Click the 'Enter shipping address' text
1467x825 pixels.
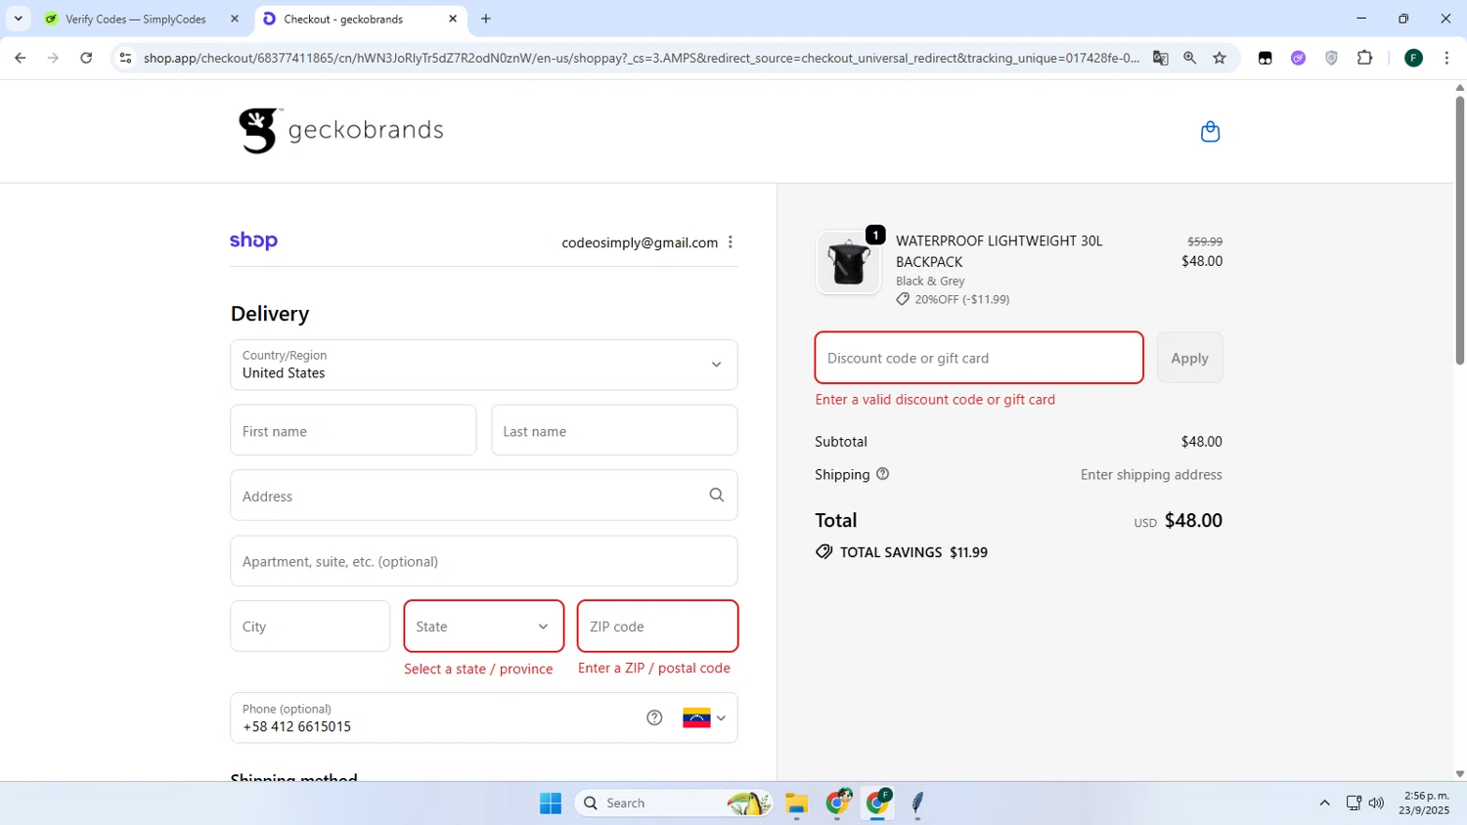coord(1151,474)
